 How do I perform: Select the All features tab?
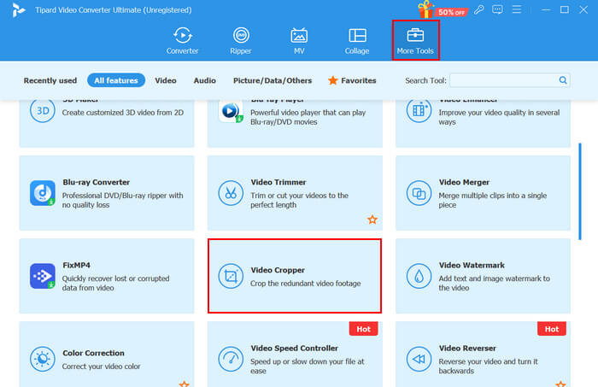[x=116, y=80]
